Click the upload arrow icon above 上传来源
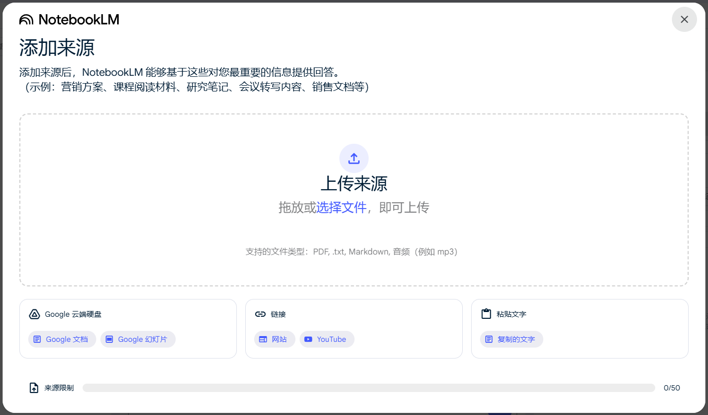This screenshot has height=415, width=708. tap(353, 158)
